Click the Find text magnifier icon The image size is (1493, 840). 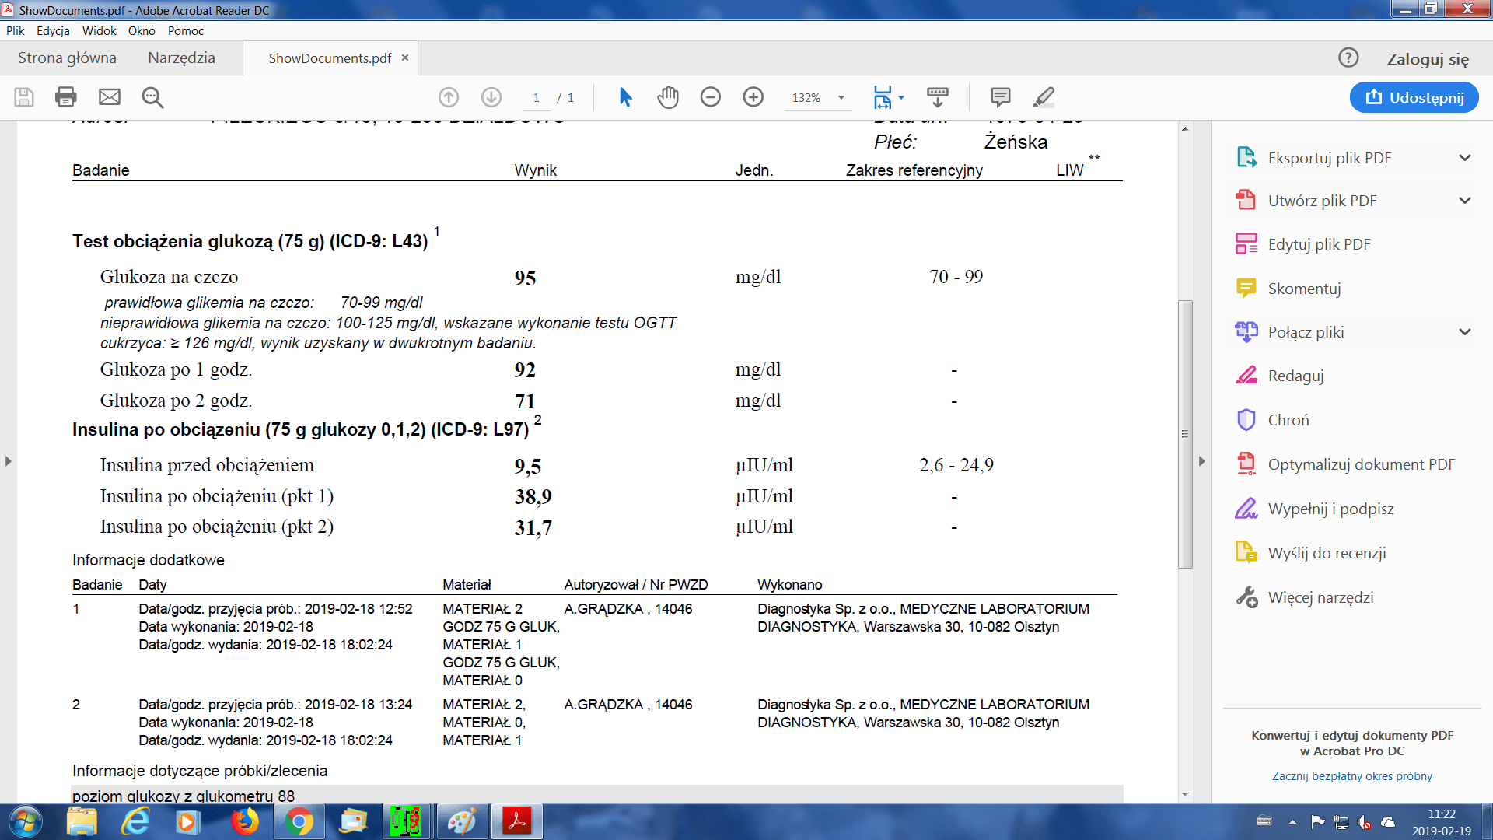pos(152,97)
